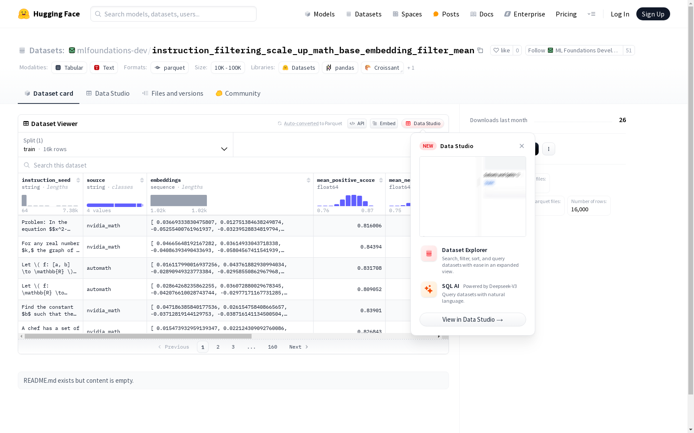
Task: Open Datasets in the top navigation
Action: point(363,14)
